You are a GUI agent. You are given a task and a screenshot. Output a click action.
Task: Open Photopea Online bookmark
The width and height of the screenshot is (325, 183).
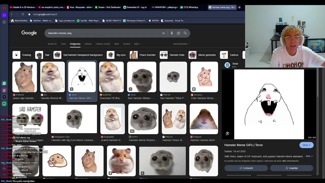(135, 21)
